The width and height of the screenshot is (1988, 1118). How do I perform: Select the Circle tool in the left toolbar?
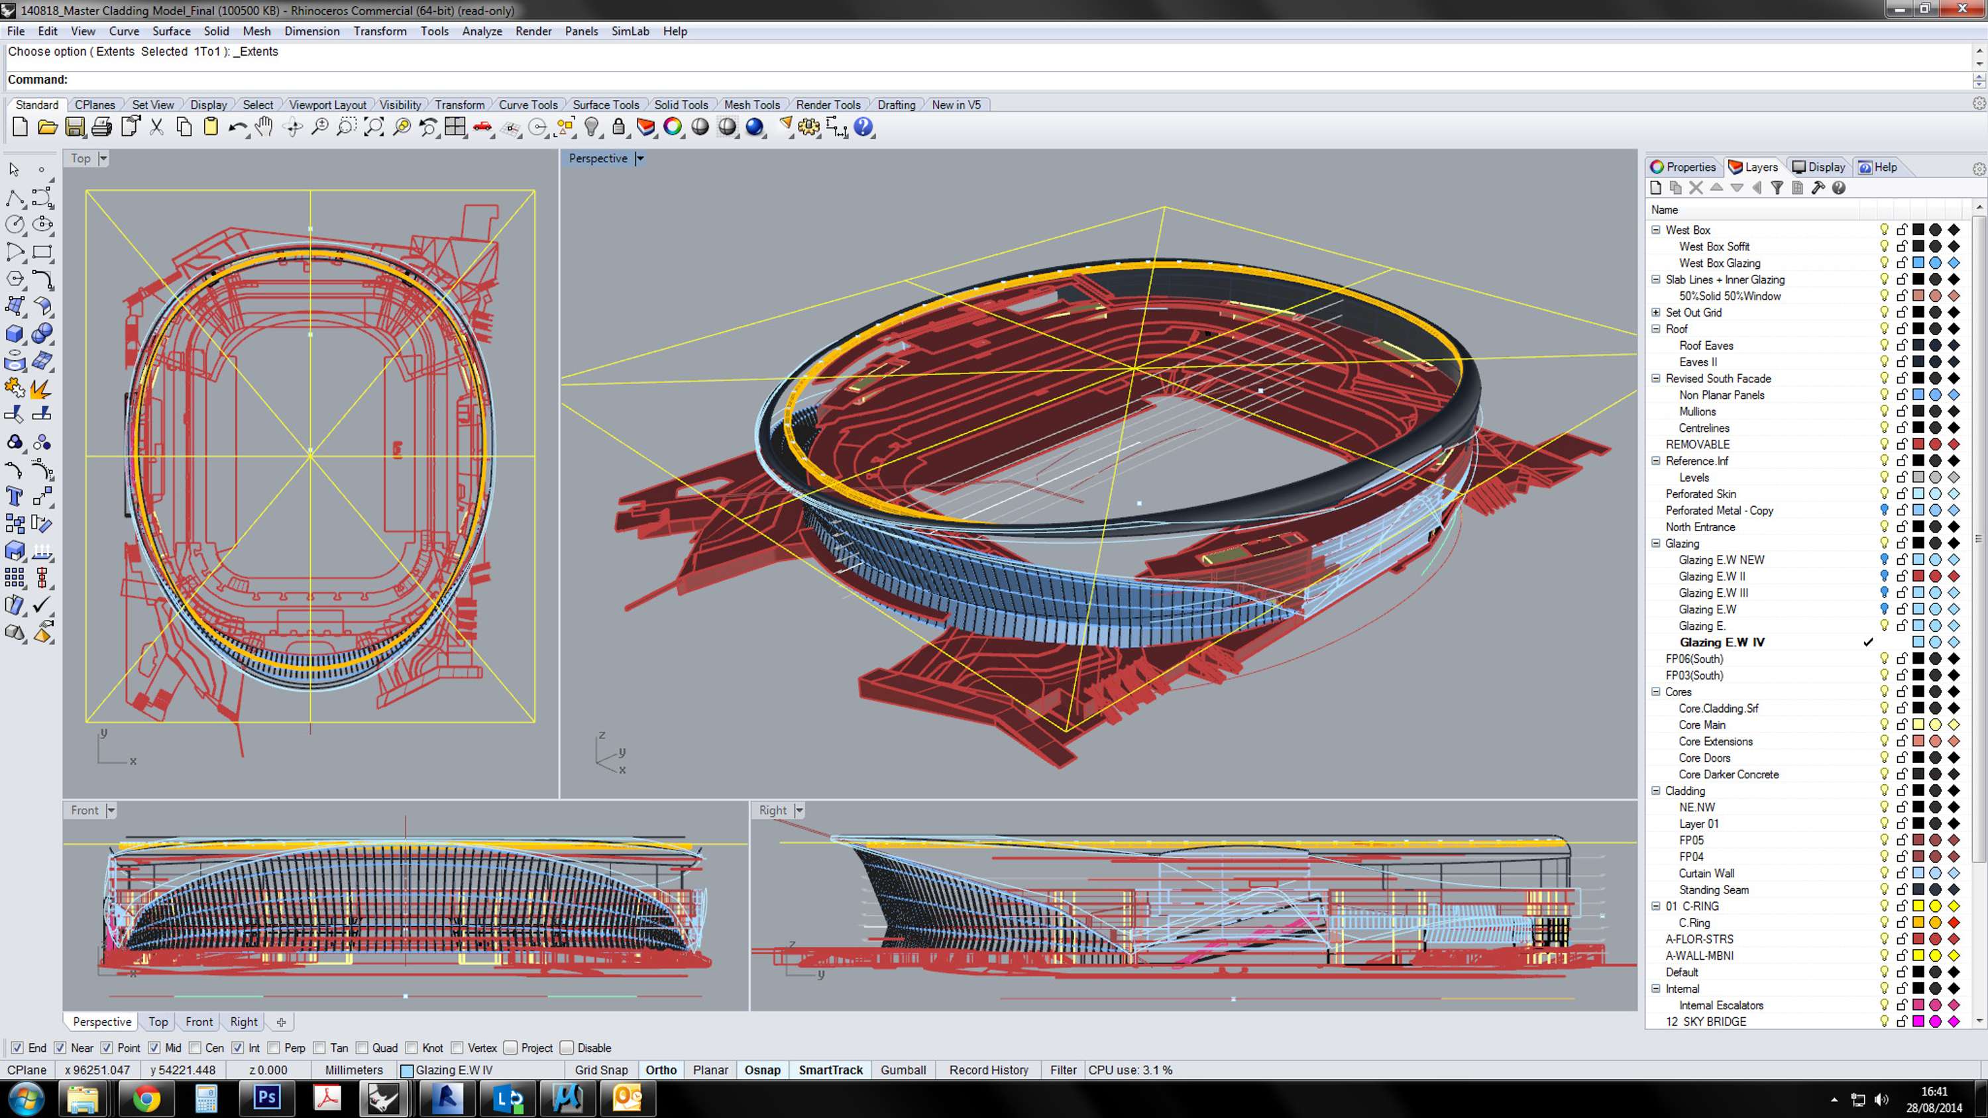pyautogui.click(x=15, y=225)
